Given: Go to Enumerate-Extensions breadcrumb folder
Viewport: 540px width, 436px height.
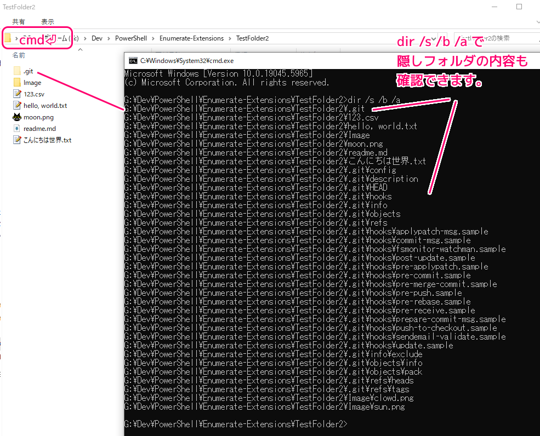Looking at the screenshot, I should click(191, 38).
